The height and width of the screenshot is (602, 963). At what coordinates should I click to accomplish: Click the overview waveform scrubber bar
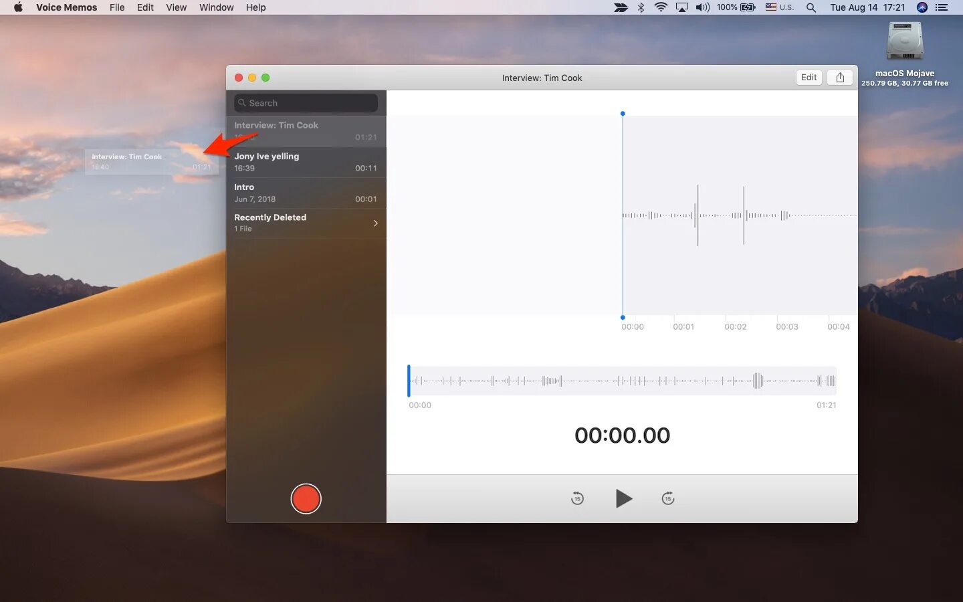coord(623,381)
